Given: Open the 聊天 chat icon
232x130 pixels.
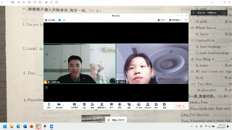Looking at the screenshot, I should (x=111, y=105).
